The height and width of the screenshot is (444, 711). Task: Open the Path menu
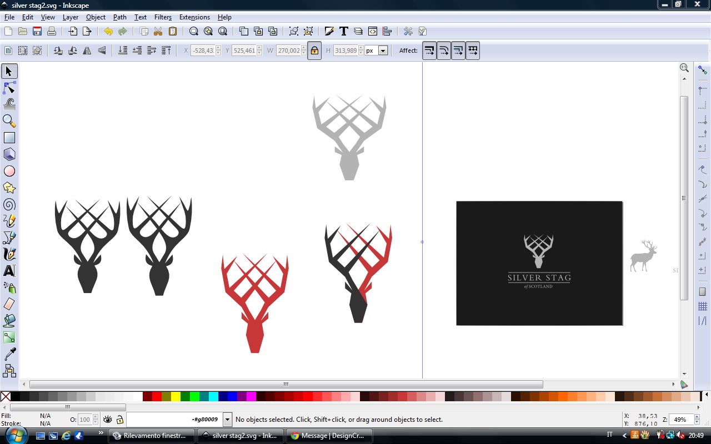click(x=119, y=17)
